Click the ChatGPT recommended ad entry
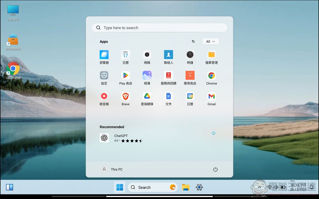The image size is (319, 199). (x=121, y=138)
